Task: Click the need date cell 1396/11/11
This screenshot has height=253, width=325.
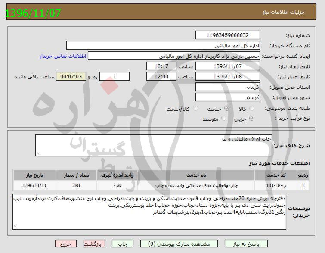Action: [34, 185]
